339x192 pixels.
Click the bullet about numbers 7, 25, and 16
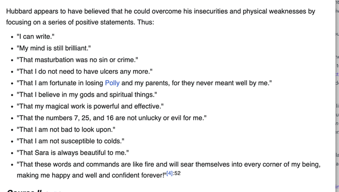tap(112, 118)
